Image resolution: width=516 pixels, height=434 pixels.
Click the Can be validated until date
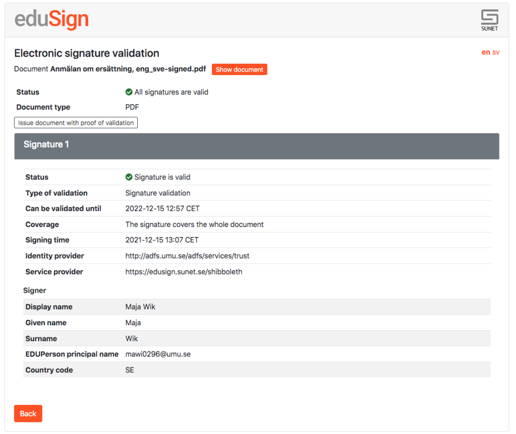[x=163, y=208]
